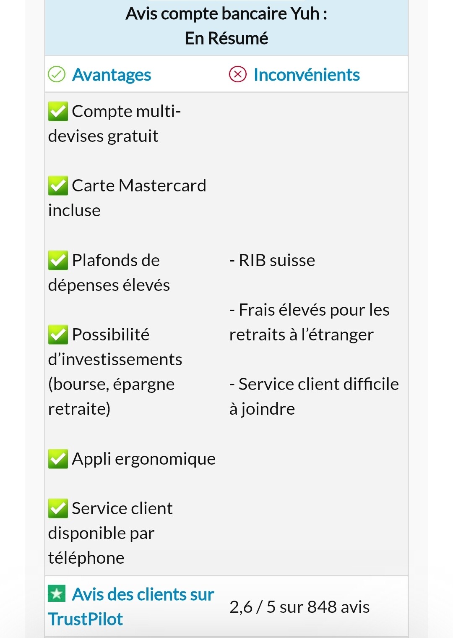Click the check mark beside Plafonds de dépenses élevés
453x638 pixels.
(58, 261)
